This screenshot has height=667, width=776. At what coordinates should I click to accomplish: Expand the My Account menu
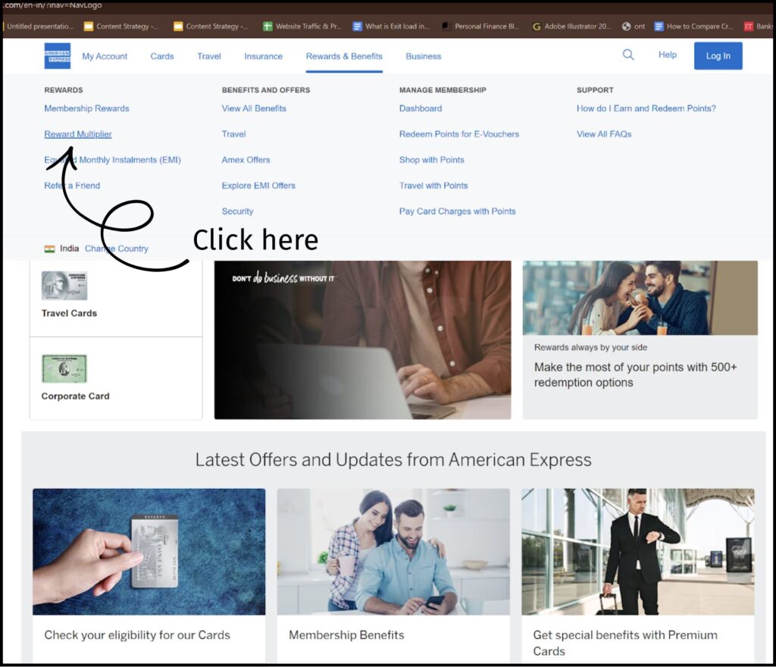(x=105, y=56)
